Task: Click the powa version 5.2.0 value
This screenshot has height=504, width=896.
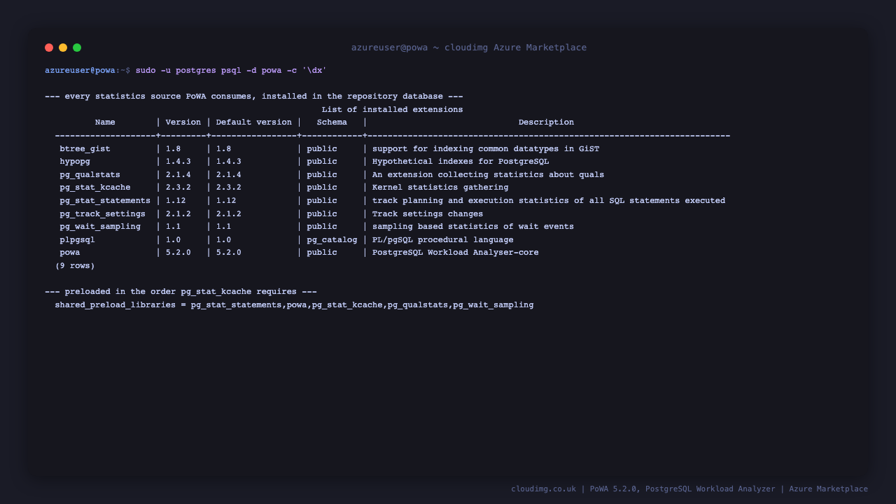Action: point(178,253)
